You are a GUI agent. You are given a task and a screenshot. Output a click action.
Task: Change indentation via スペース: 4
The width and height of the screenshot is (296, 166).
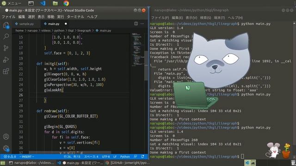91,157
